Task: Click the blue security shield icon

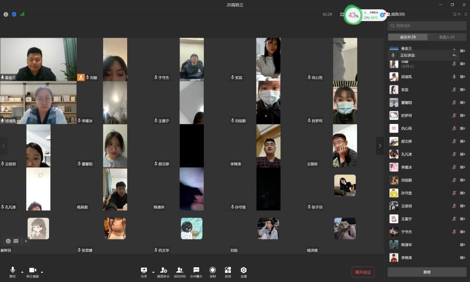Action: (x=14, y=14)
